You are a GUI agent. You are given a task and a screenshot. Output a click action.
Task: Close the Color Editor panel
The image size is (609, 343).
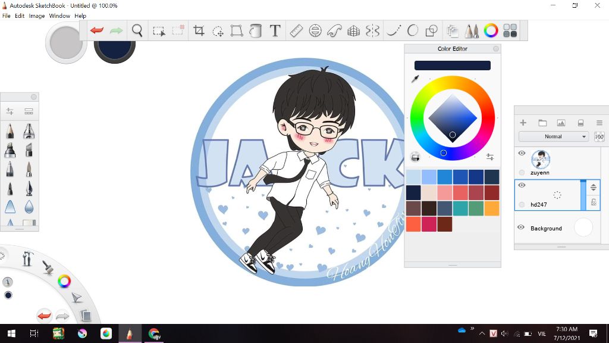pos(496,49)
